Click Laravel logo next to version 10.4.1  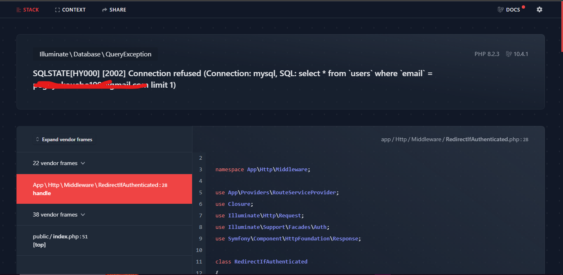[x=509, y=54]
